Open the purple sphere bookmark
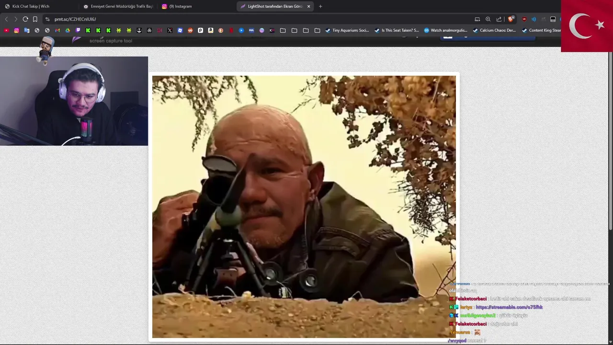The width and height of the screenshot is (613, 345). [261, 30]
